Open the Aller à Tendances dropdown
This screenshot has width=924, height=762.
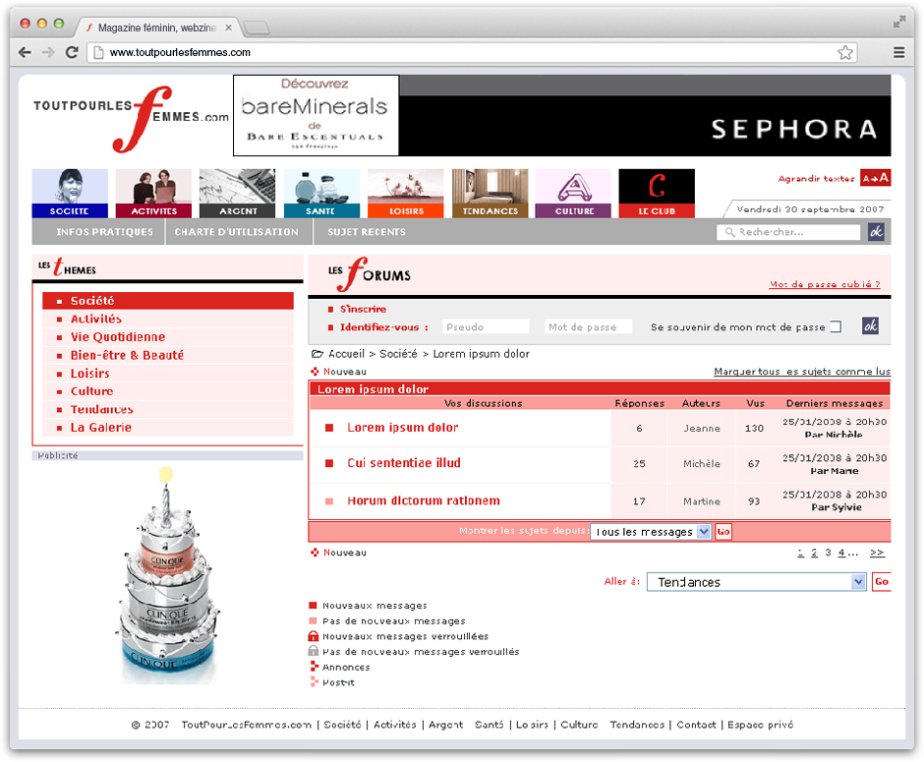click(755, 582)
